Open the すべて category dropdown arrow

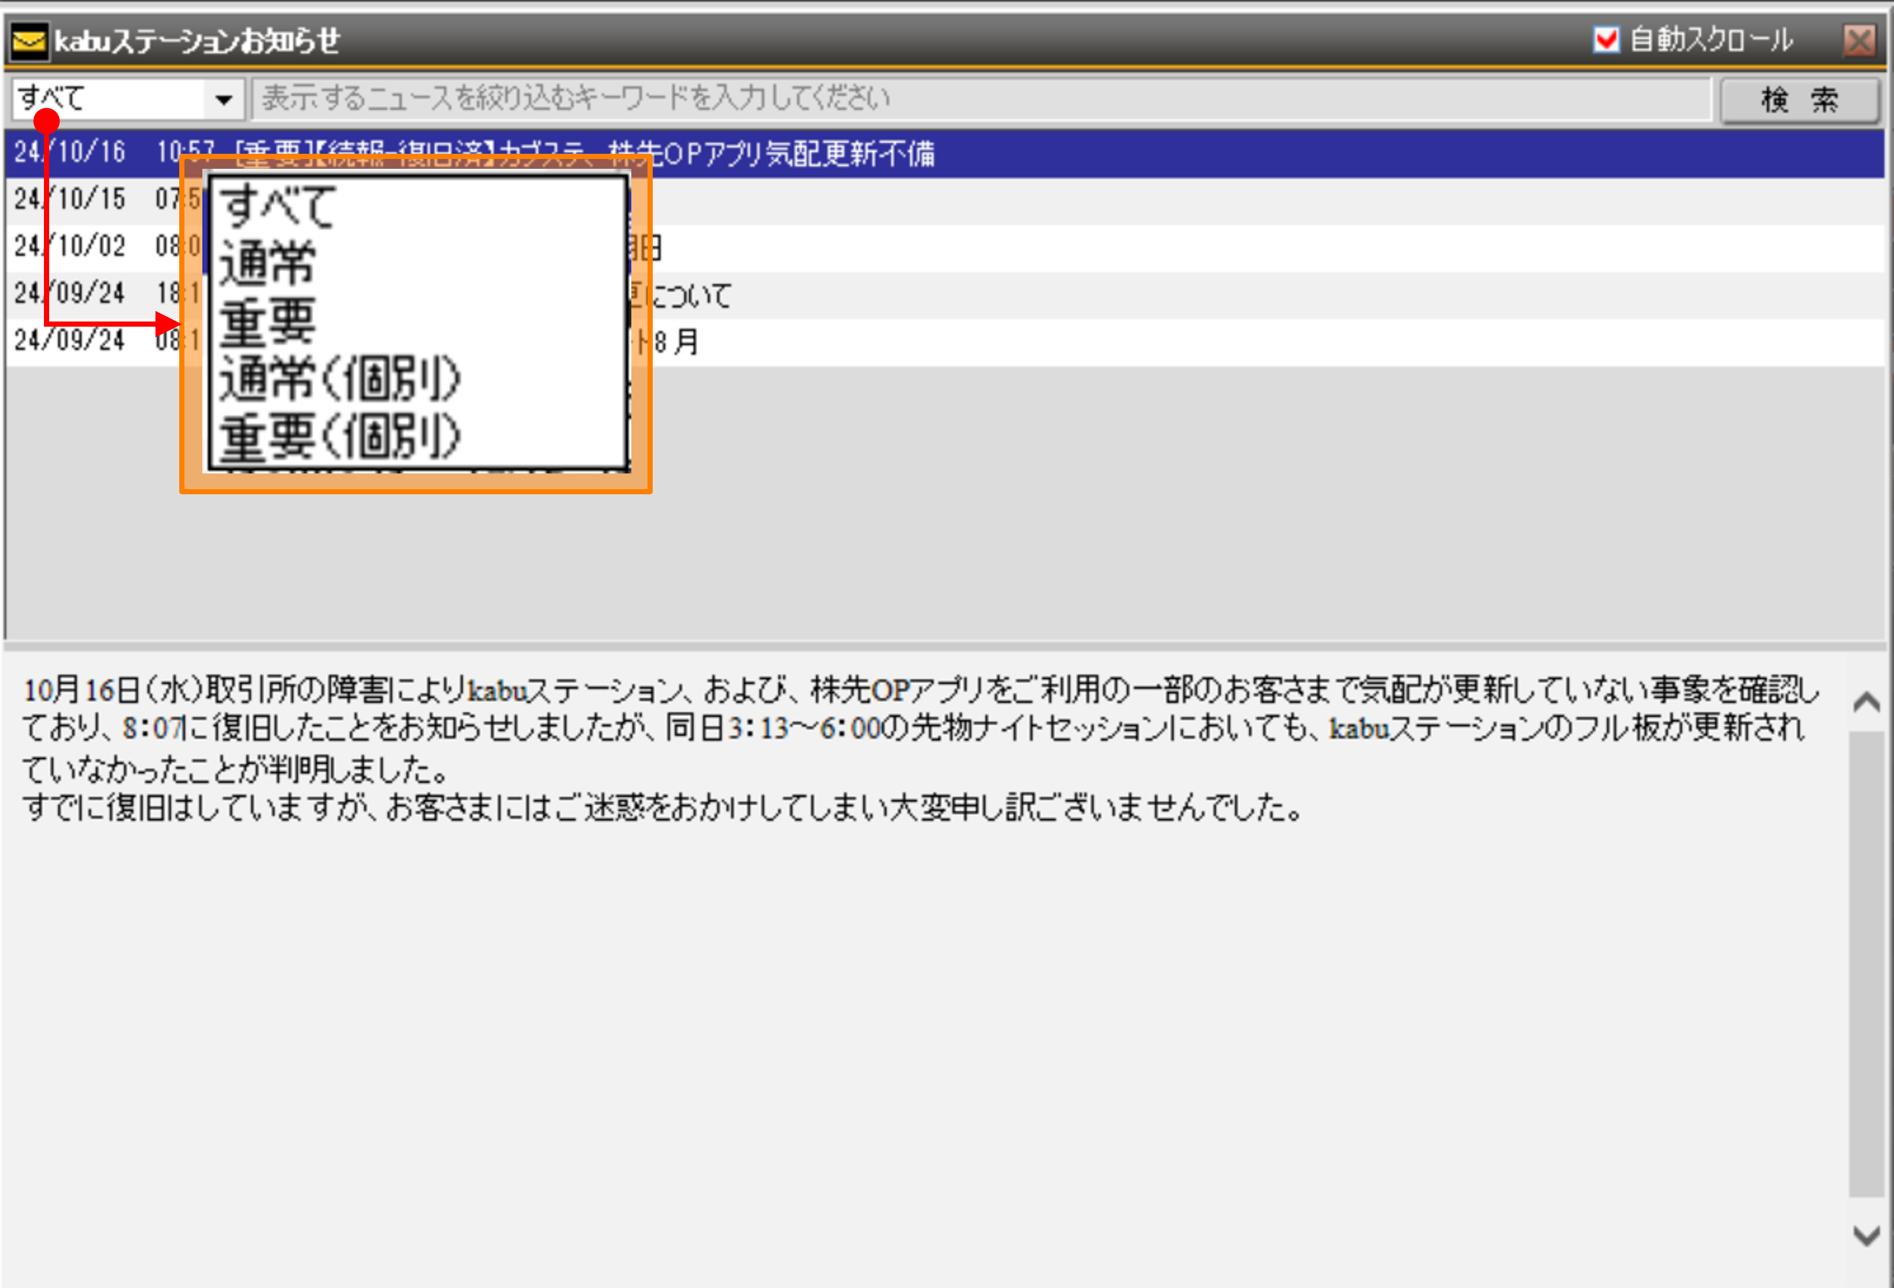223,99
